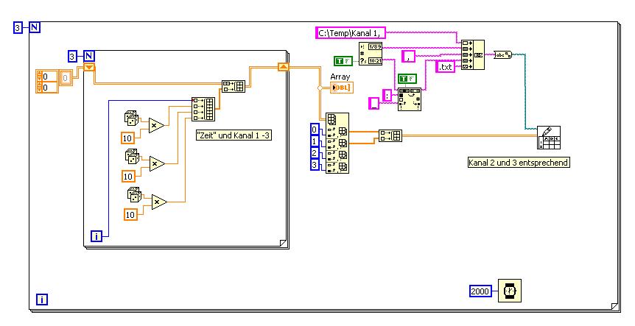This screenshot has width=635, height=326.
Task: Select the "Zeit" und Kanal 1 -3 comment
Action: tap(234, 135)
